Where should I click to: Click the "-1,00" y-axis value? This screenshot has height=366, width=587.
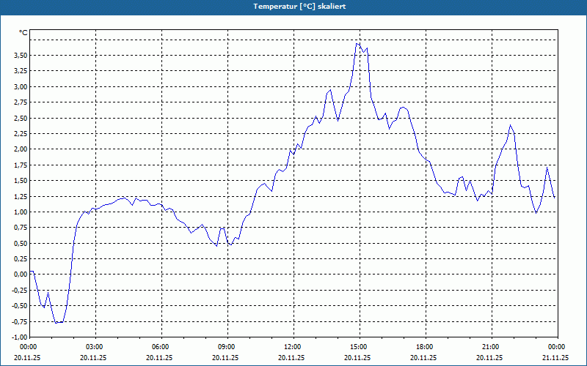[x=20, y=337]
